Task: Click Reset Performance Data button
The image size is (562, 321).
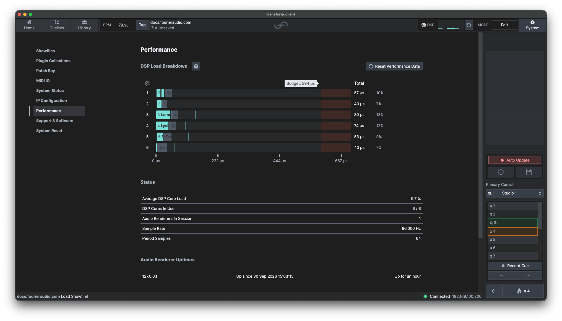Action: (394, 66)
